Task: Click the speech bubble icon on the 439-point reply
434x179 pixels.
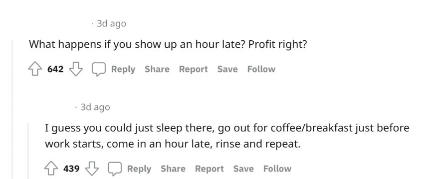Action: (115, 169)
